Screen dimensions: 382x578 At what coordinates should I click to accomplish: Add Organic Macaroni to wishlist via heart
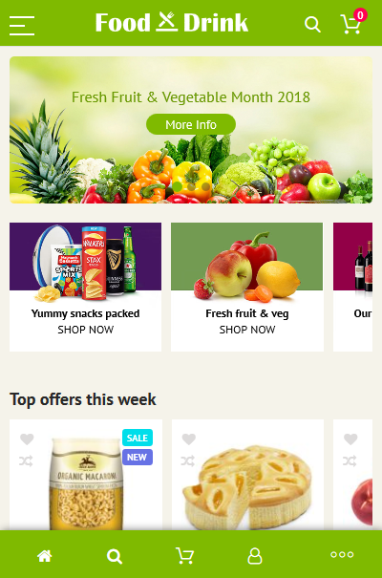point(27,439)
